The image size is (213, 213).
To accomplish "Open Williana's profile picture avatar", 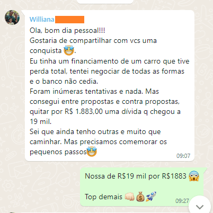I will tap(12, 17).
